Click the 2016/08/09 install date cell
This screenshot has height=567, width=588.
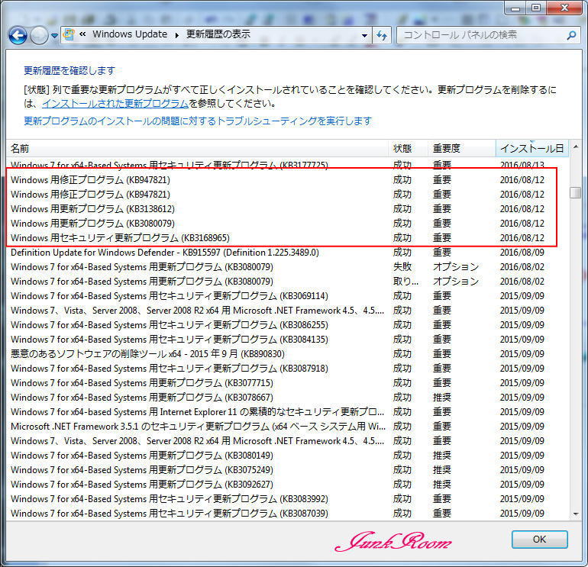click(522, 252)
